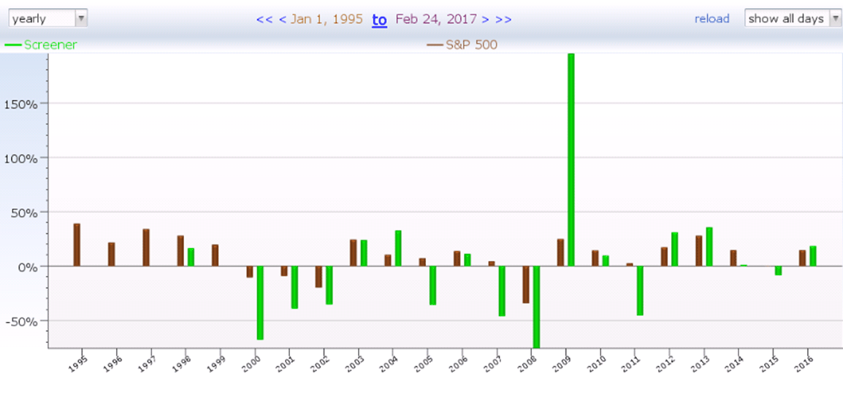
Task: Click the brown 2016 S&P 500 bar
Action: 802,258
